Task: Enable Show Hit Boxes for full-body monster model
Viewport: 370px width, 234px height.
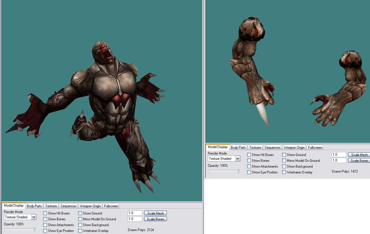Action: point(45,213)
